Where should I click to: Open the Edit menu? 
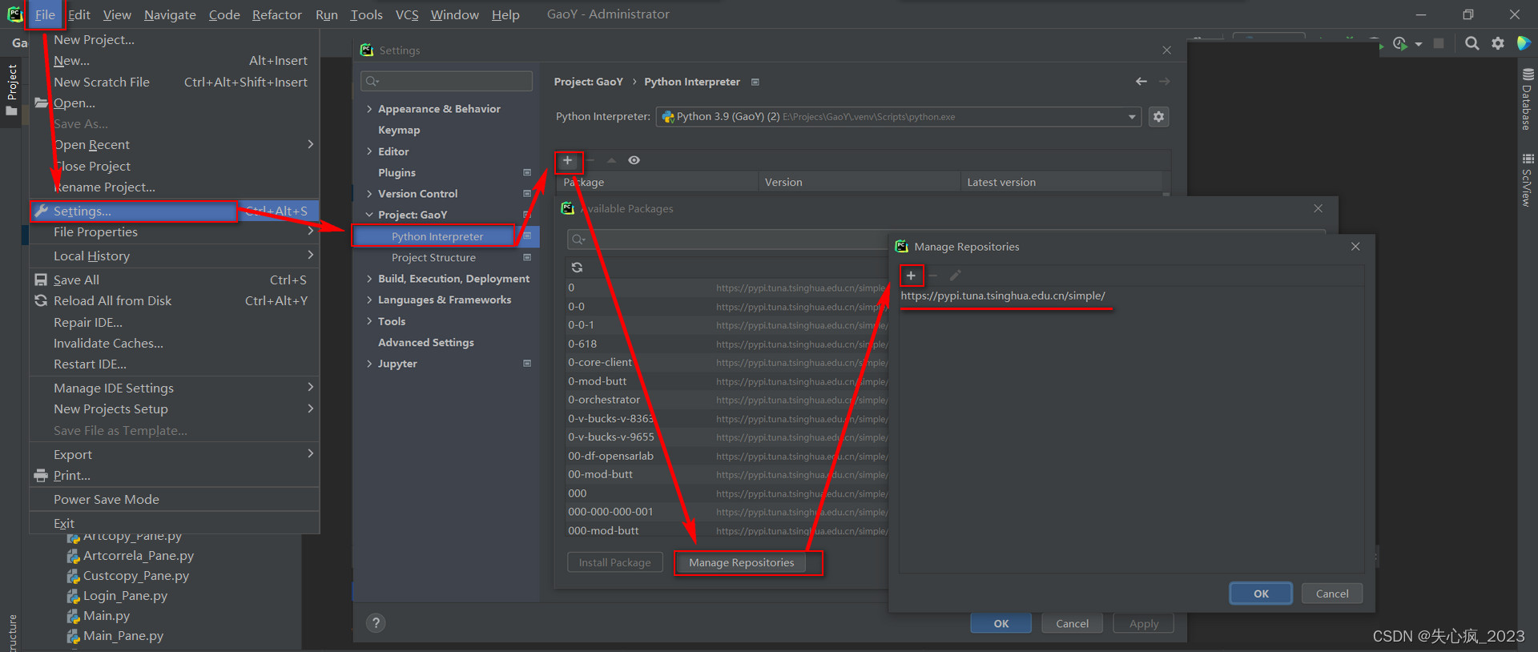(79, 14)
